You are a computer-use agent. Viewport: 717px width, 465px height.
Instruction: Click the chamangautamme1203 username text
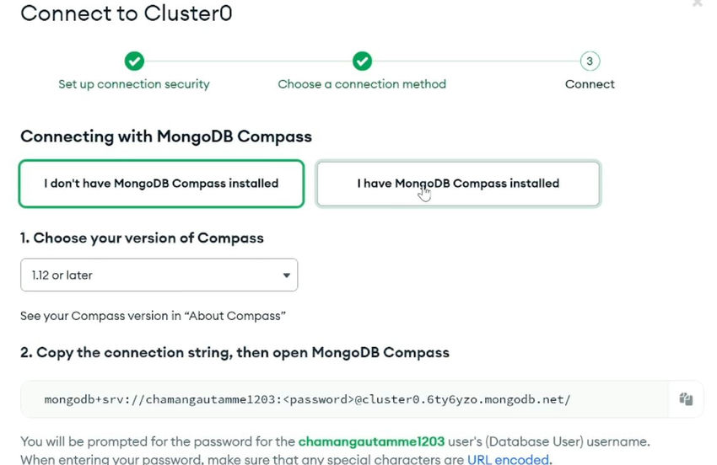[371, 441]
